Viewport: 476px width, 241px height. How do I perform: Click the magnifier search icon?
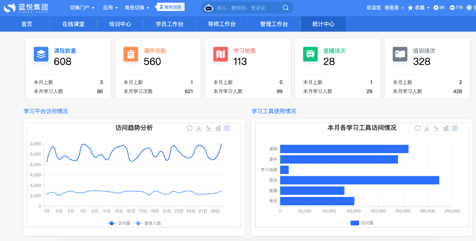[x=286, y=8]
